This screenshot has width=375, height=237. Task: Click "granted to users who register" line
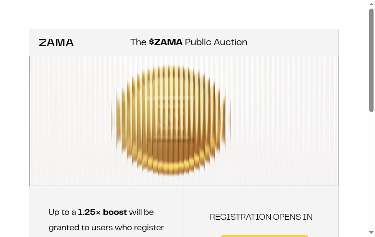click(106, 227)
